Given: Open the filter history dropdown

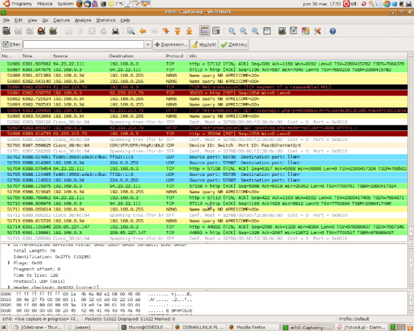Looking at the screenshot, I should (x=148, y=44).
